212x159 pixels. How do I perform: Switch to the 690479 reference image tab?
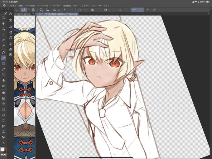tap(23, 14)
